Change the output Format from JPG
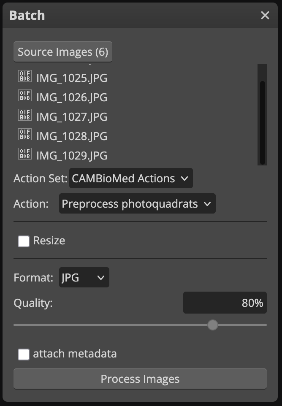Screen dimensions: 282x406 [x=84, y=277]
